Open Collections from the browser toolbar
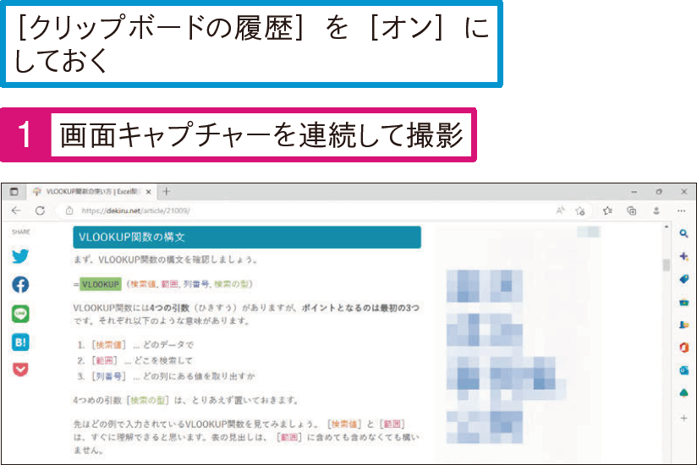The image size is (697, 465). click(x=632, y=211)
